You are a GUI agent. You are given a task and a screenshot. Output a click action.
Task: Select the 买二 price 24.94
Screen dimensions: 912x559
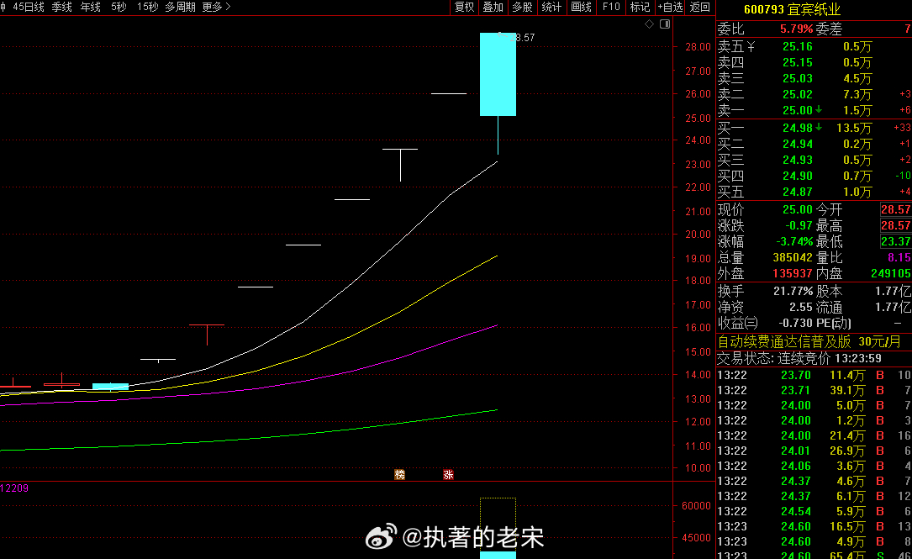798,144
